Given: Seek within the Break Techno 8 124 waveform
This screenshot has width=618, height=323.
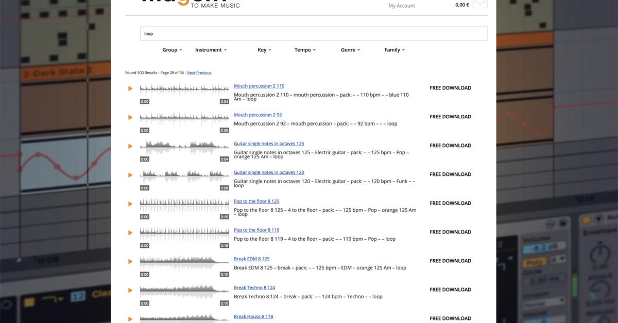Looking at the screenshot, I should point(184,291).
